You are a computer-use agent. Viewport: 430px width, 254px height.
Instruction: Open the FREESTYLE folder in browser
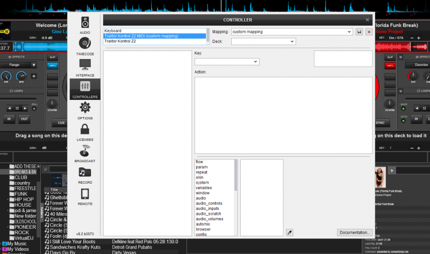coord(25,188)
